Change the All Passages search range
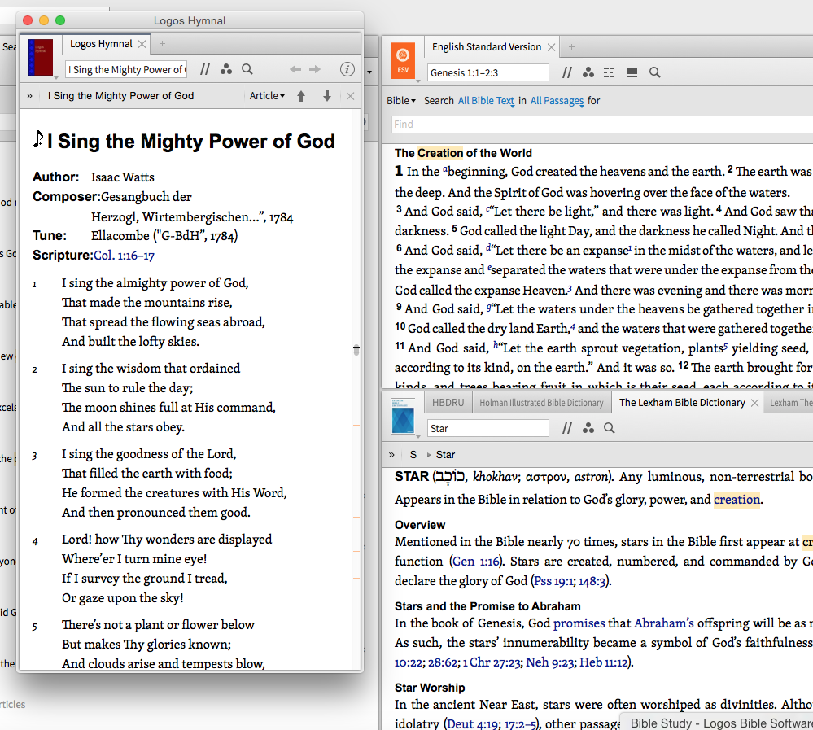The width and height of the screenshot is (813, 730). 557,101
